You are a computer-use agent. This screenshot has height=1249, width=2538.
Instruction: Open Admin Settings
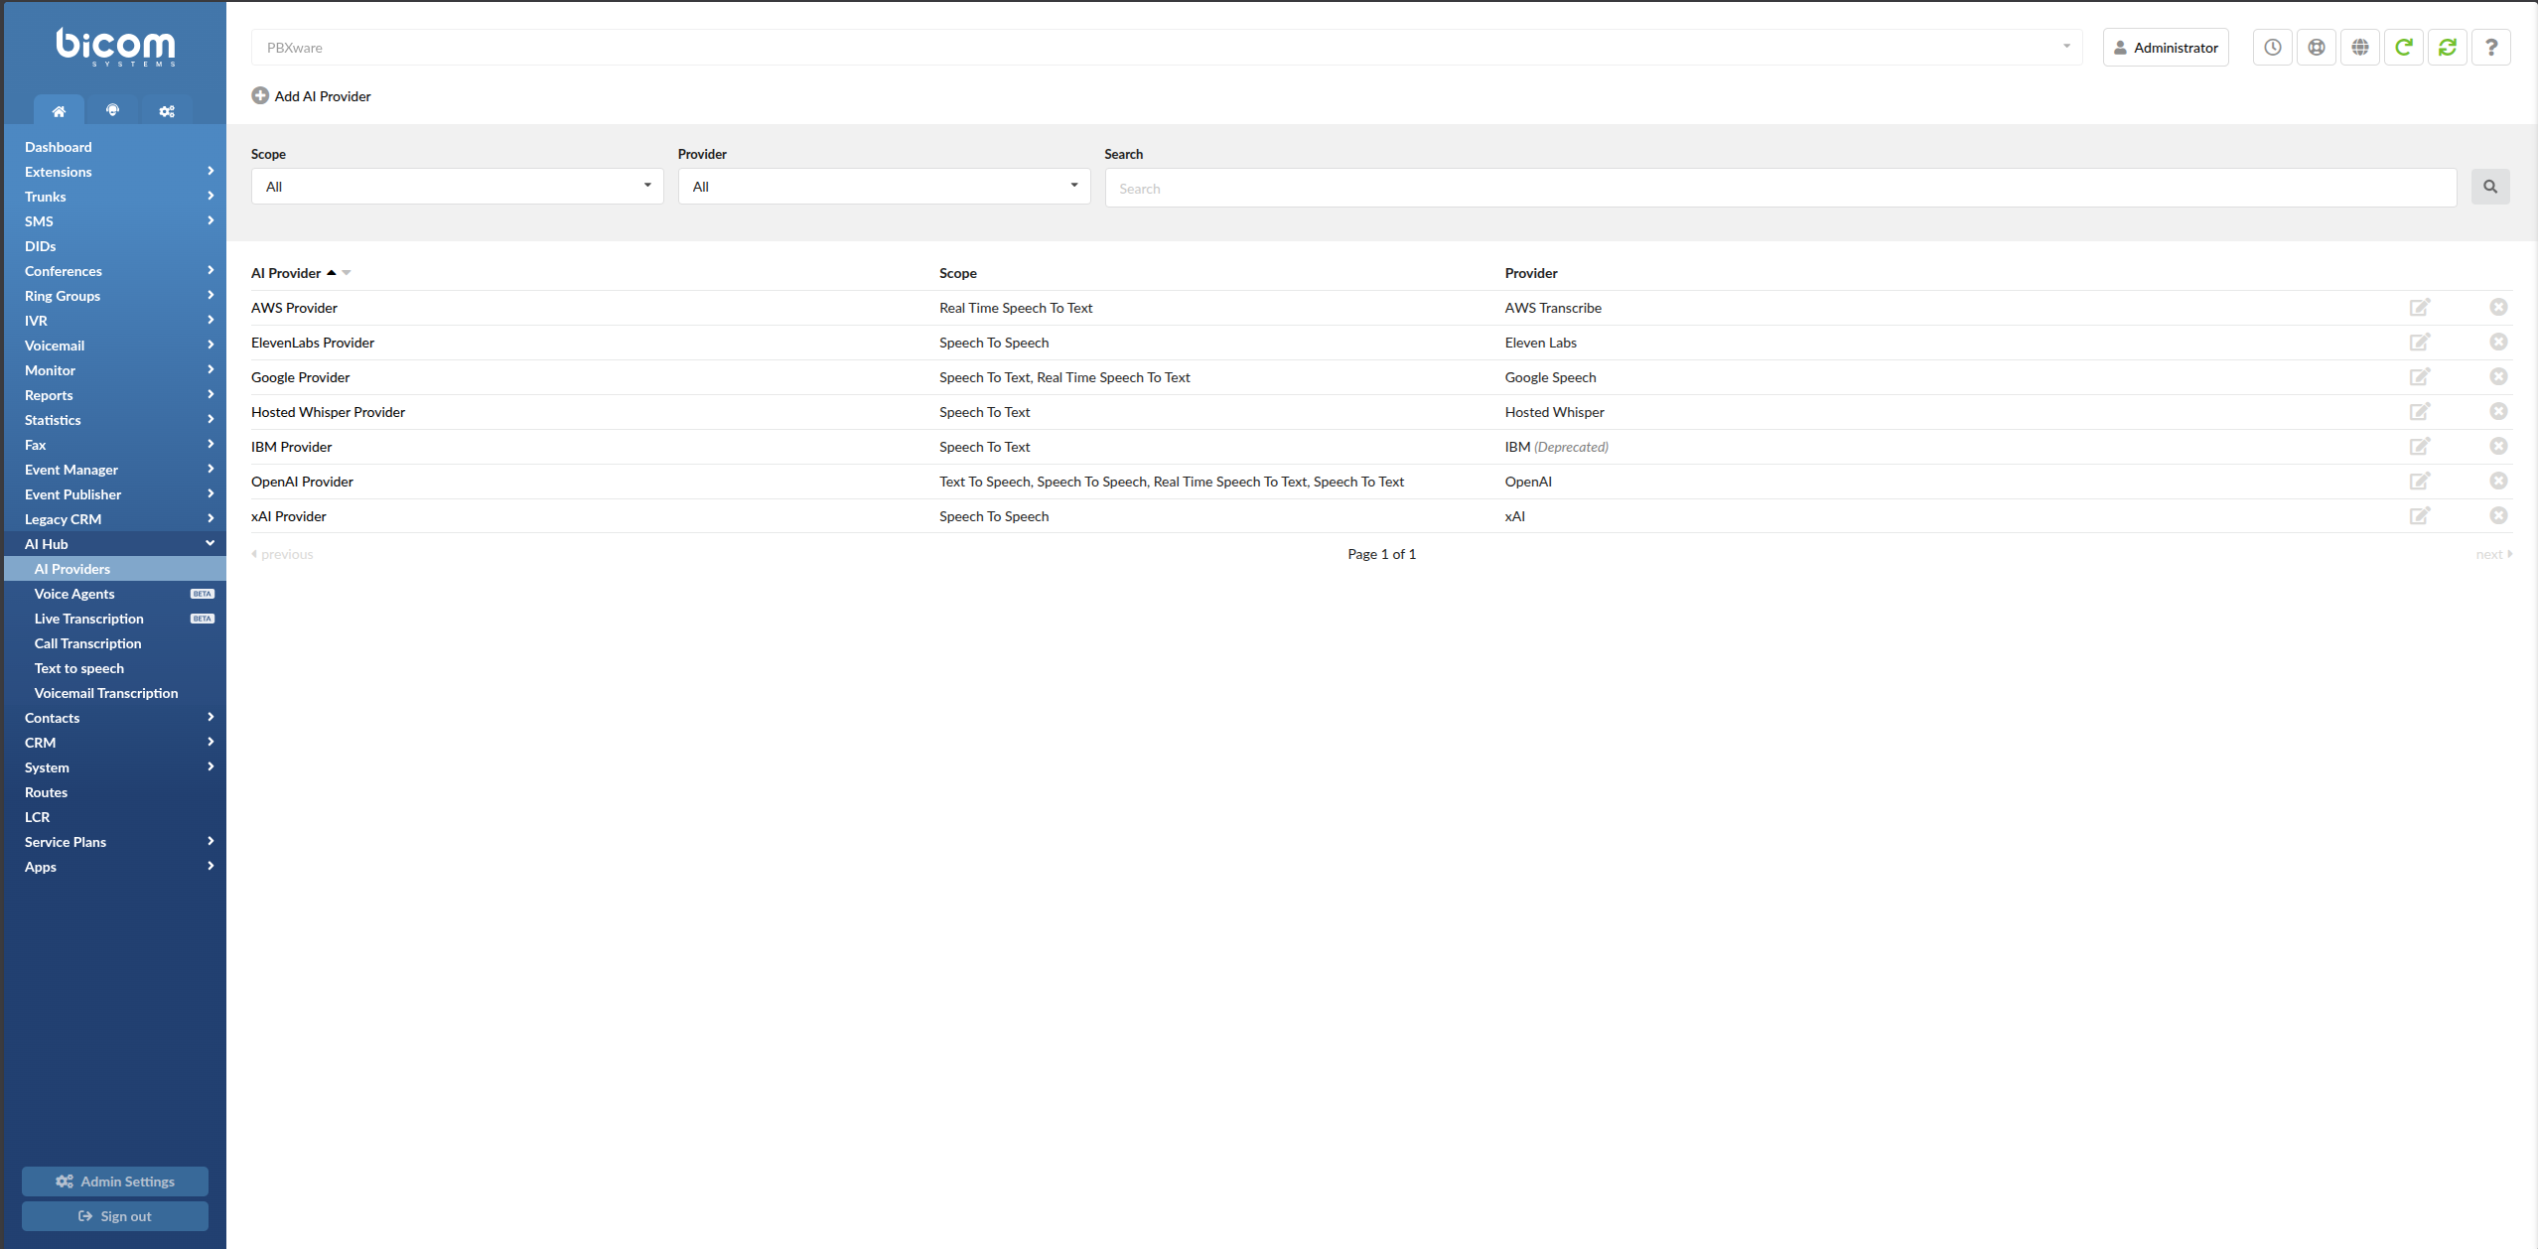point(115,1181)
